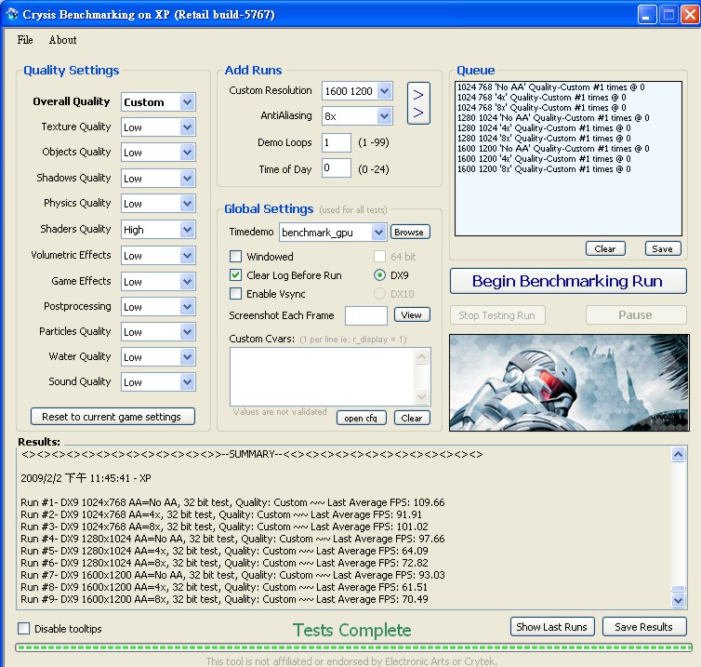Expand the Particles Quality dropdown
Viewport: 701px width, 667px height.
pyautogui.click(x=187, y=332)
